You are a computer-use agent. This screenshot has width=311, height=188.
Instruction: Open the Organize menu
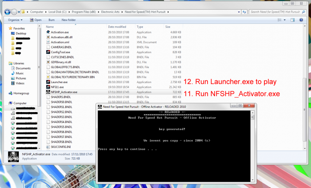15,20
